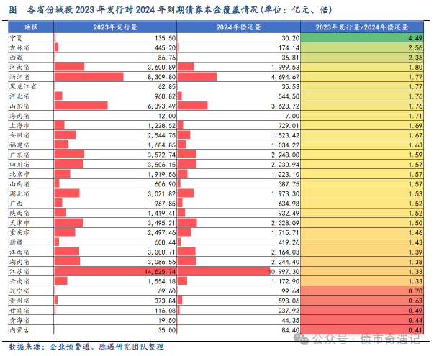434x356 pixels.
Task: Select the 江西省 row label
Action: point(19,252)
